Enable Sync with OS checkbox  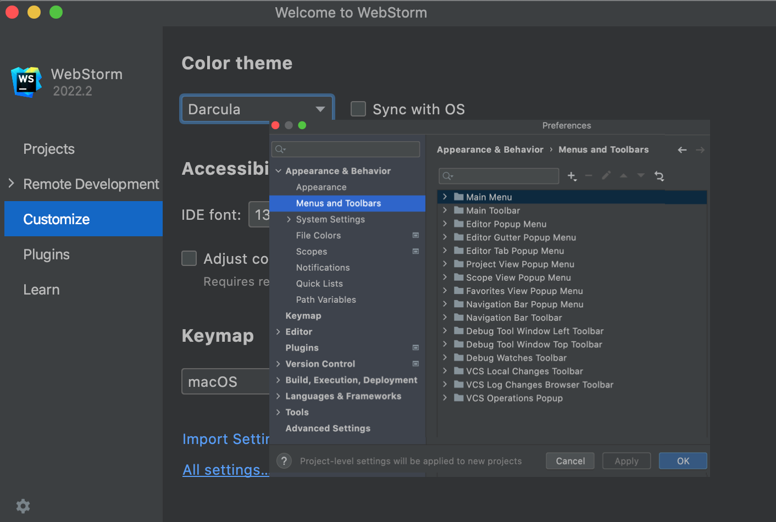click(x=358, y=109)
